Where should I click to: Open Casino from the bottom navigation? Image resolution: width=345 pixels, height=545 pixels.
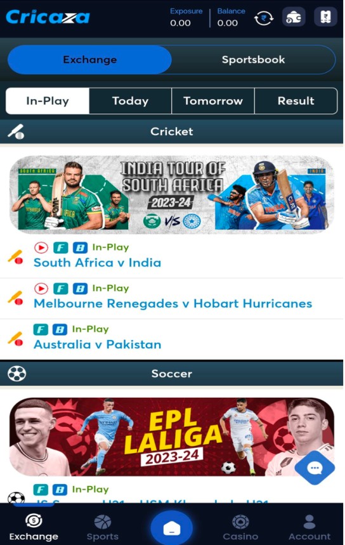(240, 528)
